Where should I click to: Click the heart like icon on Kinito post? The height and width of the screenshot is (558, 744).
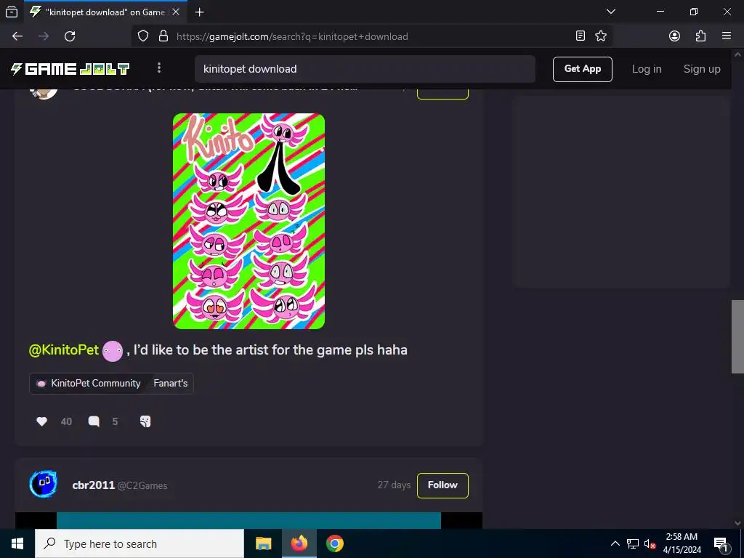tap(41, 421)
